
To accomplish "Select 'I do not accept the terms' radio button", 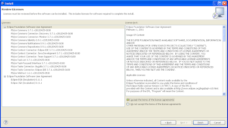I will click(x=128, y=104).
